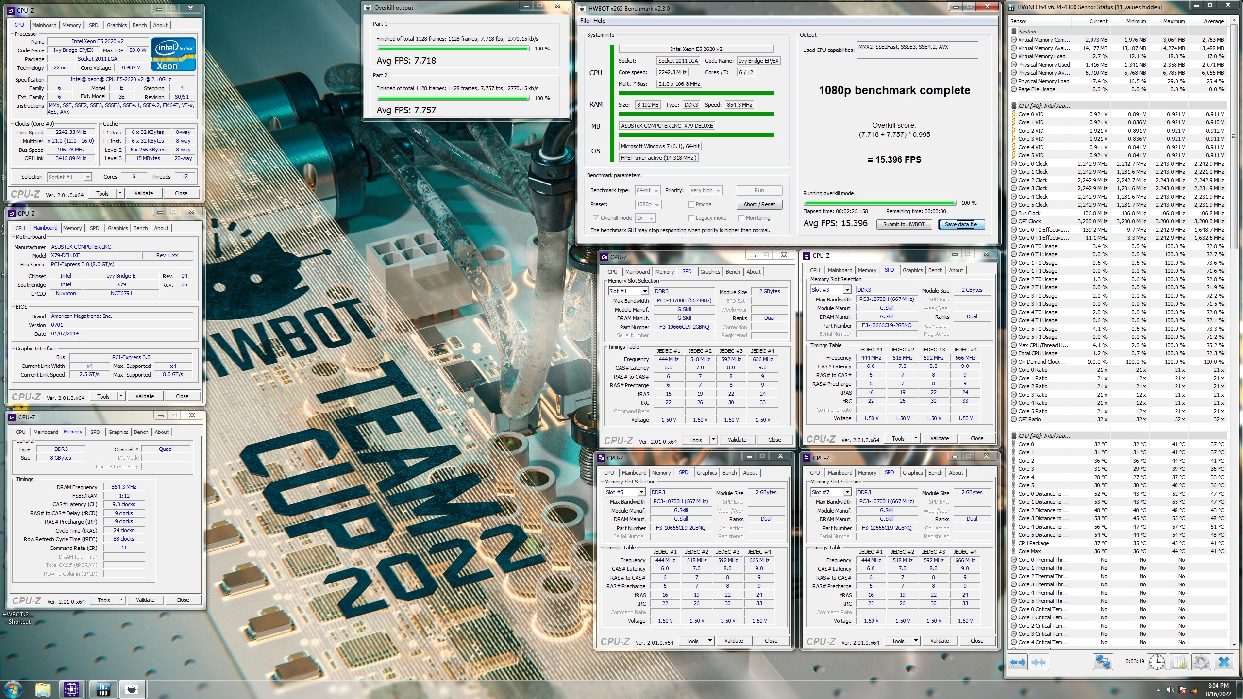Click HWiNFO collapse columns inward-arrows icon

(x=1038, y=662)
